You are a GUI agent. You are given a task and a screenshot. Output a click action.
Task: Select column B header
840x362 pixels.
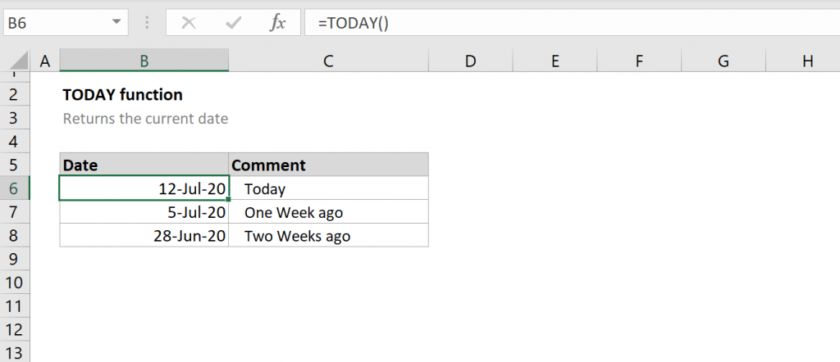click(x=144, y=61)
